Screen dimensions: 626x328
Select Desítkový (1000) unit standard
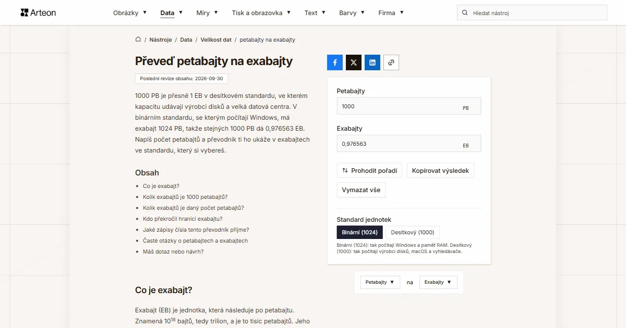pyautogui.click(x=413, y=232)
